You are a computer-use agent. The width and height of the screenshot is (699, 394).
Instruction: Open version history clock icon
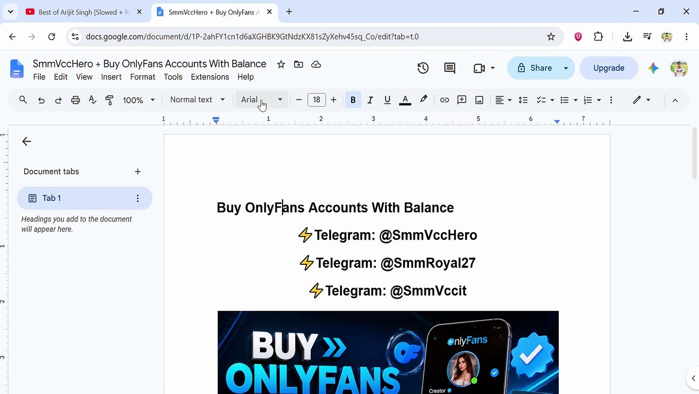pos(423,68)
